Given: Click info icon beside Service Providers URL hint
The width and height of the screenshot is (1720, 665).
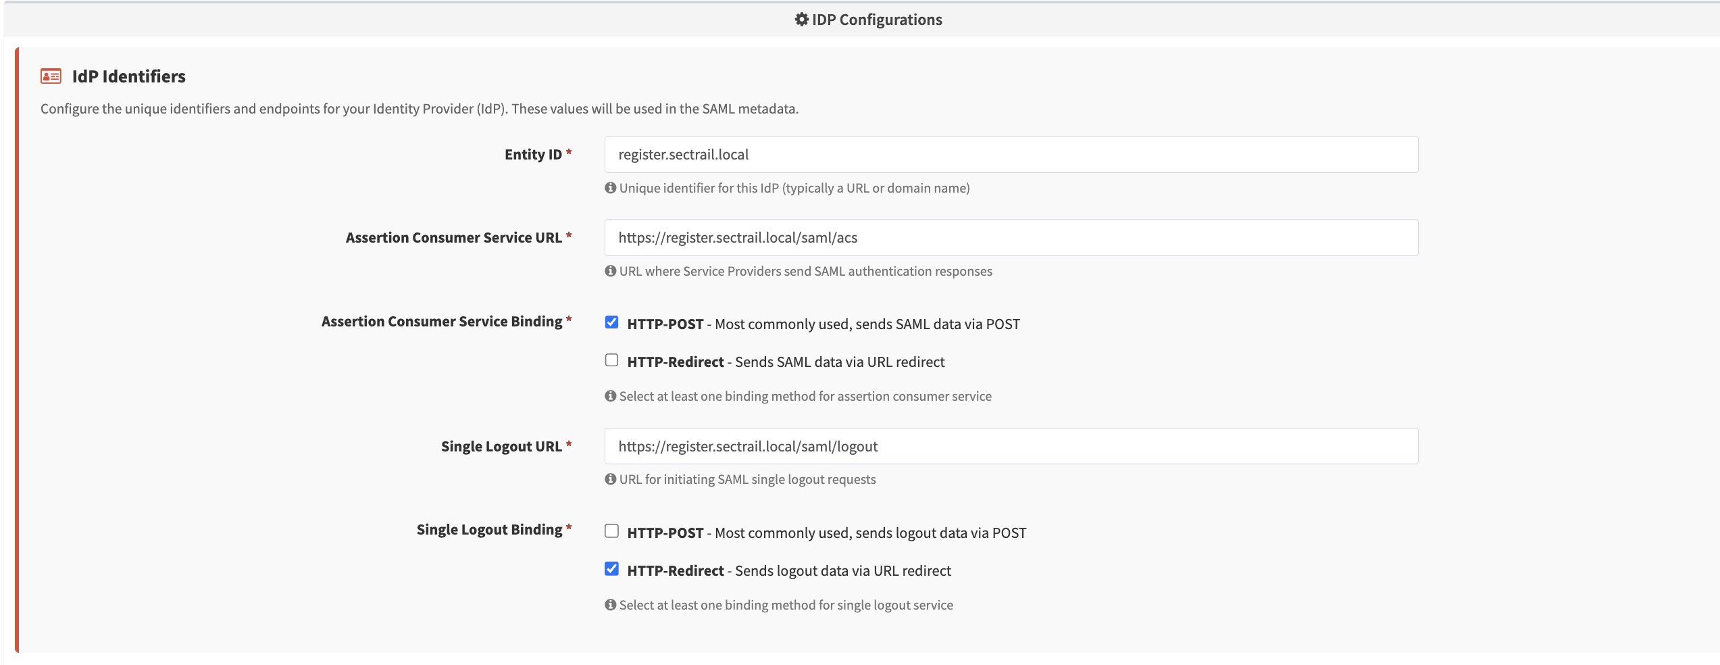Looking at the screenshot, I should [611, 271].
